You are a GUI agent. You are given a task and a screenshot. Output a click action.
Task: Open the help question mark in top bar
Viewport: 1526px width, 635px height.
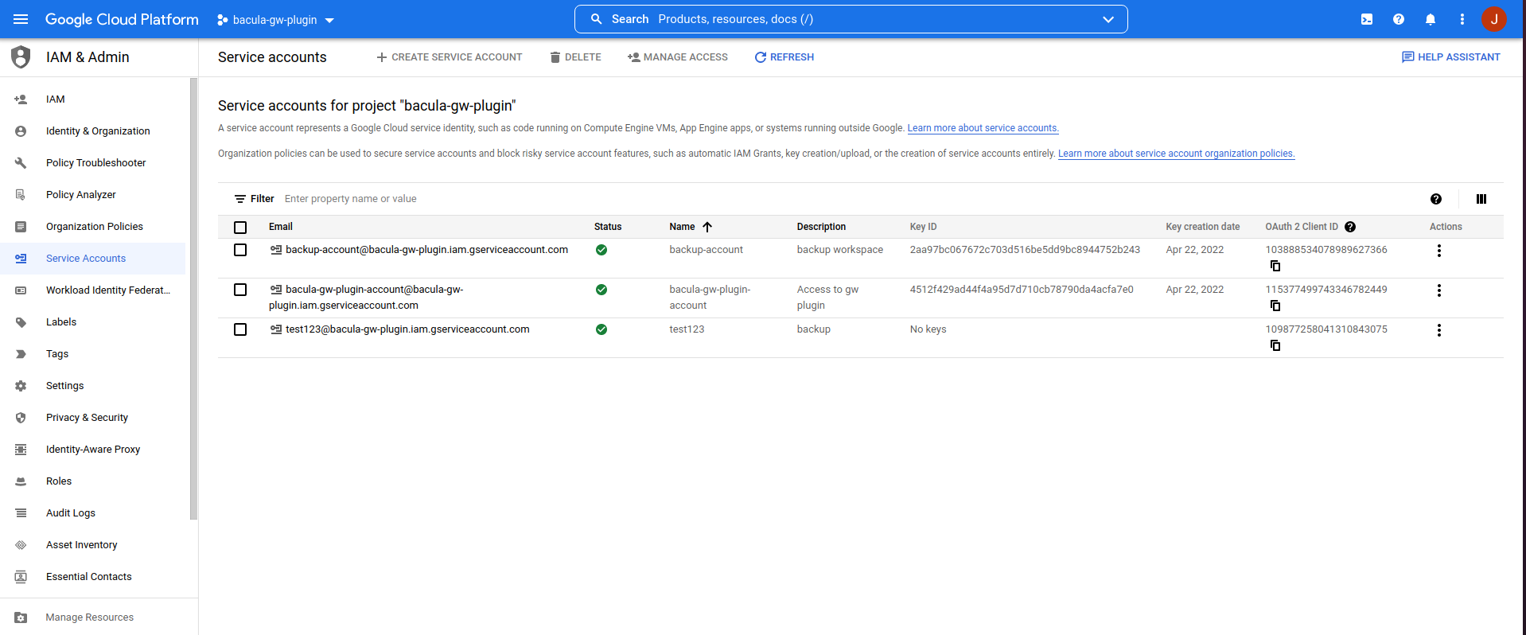(1399, 19)
